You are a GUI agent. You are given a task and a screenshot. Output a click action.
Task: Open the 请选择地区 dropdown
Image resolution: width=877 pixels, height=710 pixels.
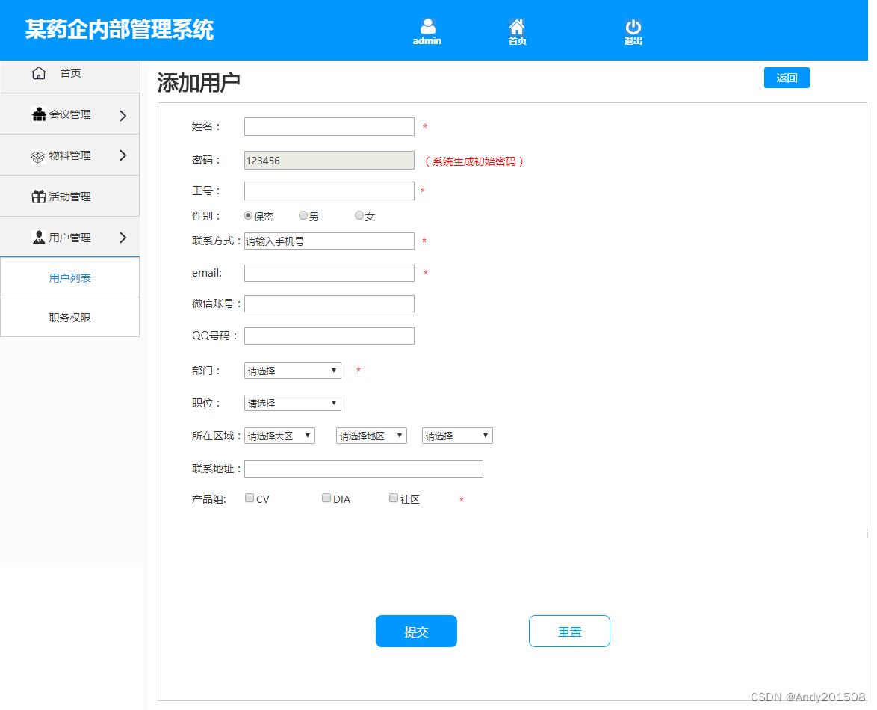(371, 436)
